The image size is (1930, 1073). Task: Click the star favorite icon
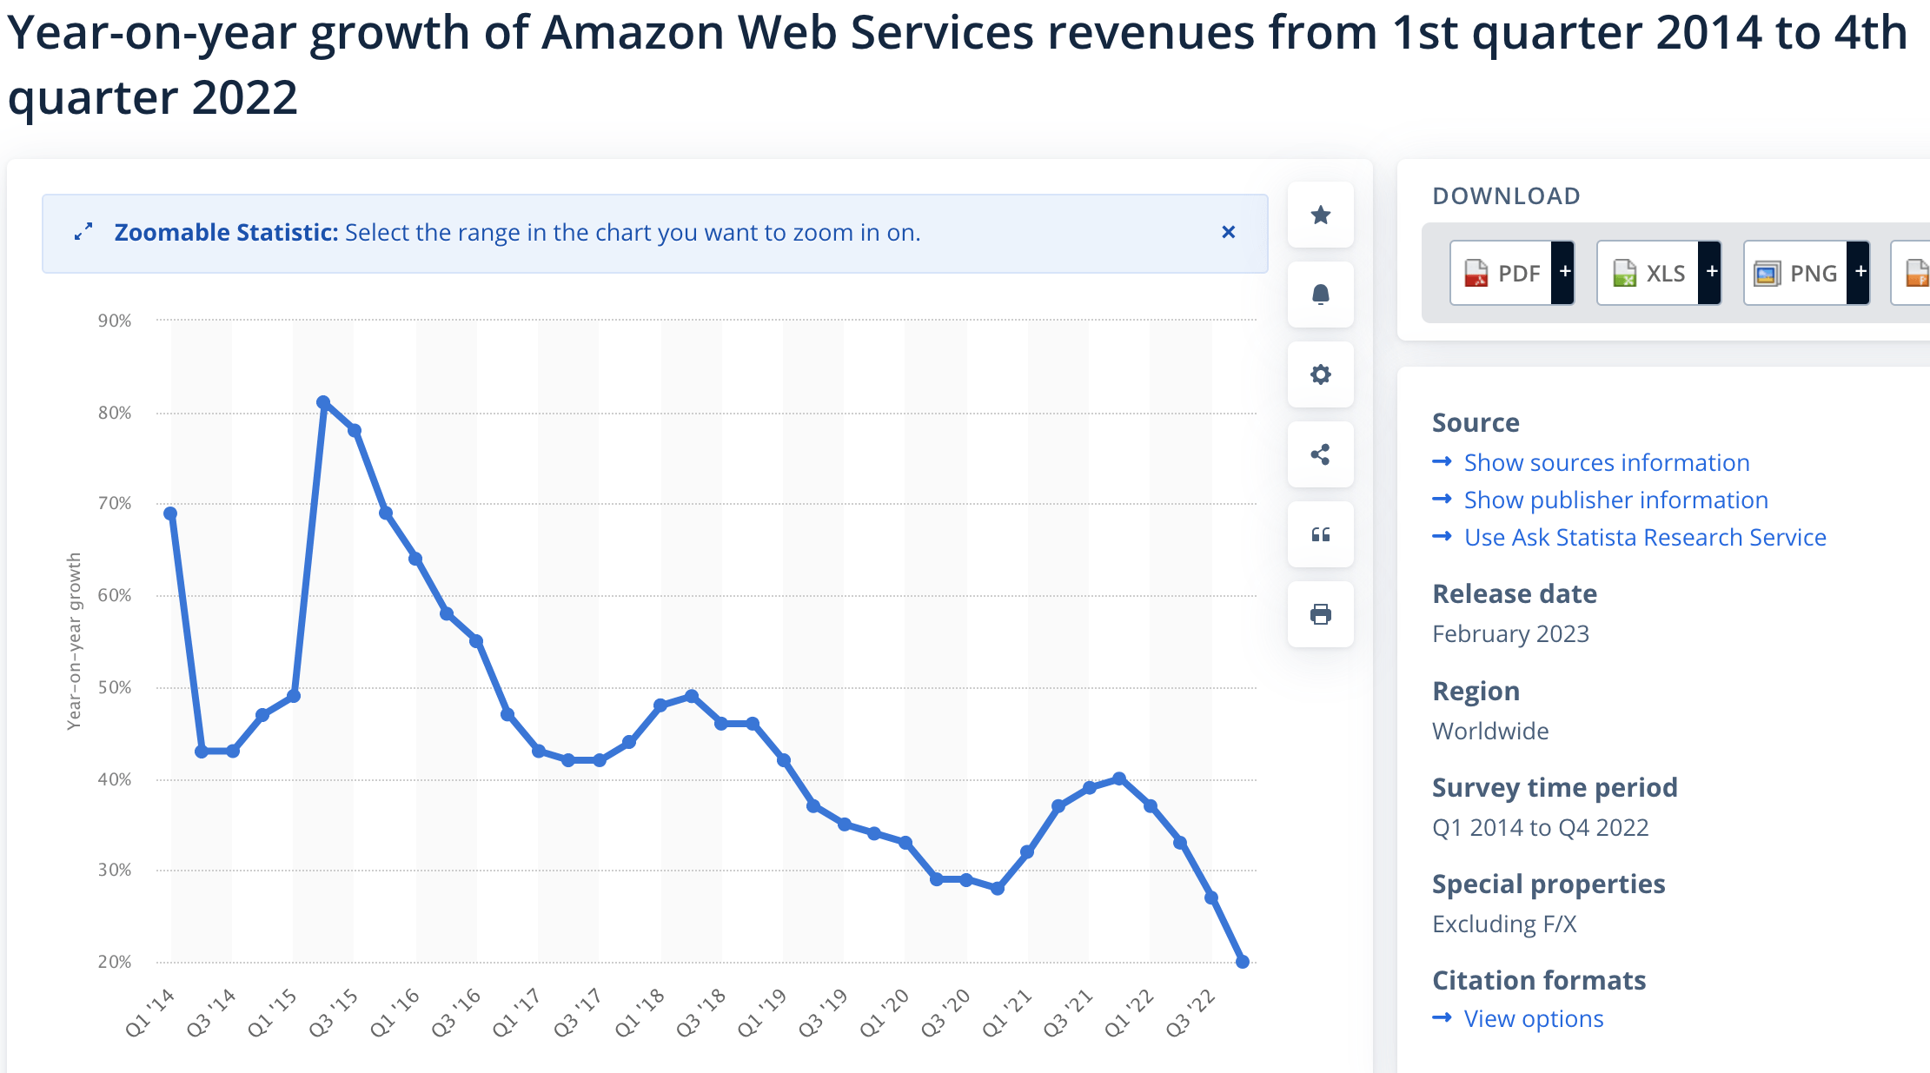click(1320, 215)
